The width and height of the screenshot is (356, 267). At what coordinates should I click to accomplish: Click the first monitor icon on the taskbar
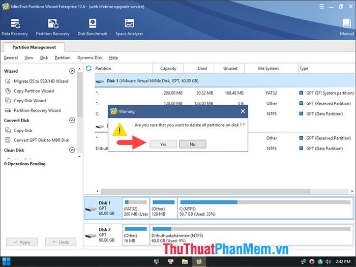(x=157, y=261)
